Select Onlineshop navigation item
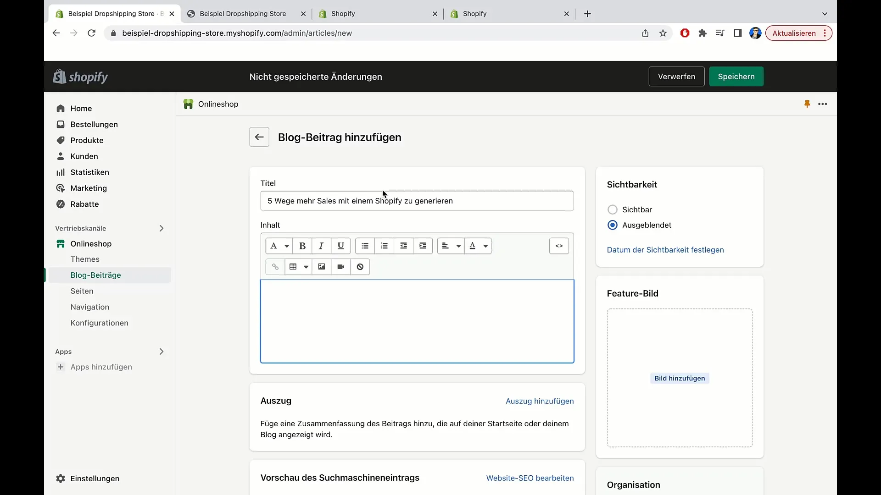The height and width of the screenshot is (495, 881). (x=91, y=243)
